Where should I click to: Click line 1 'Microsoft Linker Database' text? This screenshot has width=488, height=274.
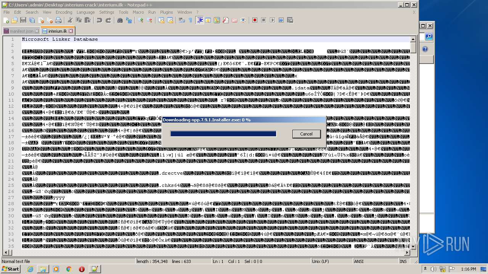coord(60,39)
